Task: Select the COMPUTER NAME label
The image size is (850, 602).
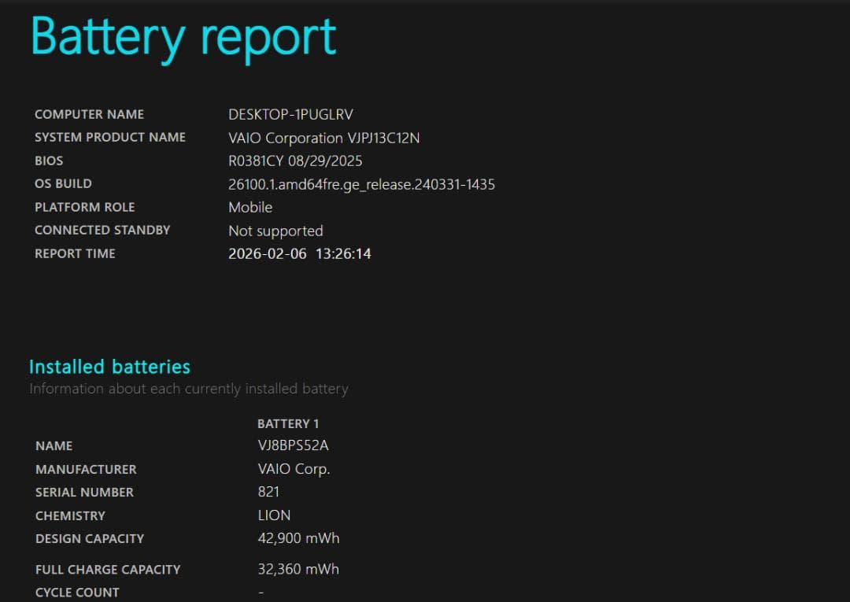Action: tap(89, 114)
